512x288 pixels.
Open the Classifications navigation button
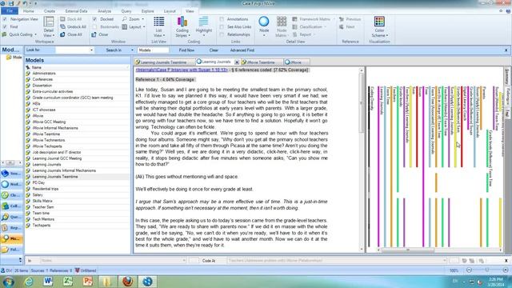(x=11, y=195)
